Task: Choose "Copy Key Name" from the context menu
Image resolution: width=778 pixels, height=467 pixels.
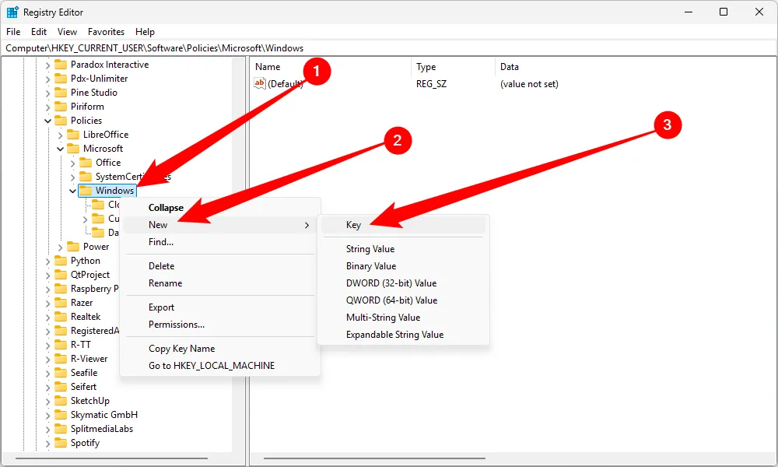Action: (181, 348)
